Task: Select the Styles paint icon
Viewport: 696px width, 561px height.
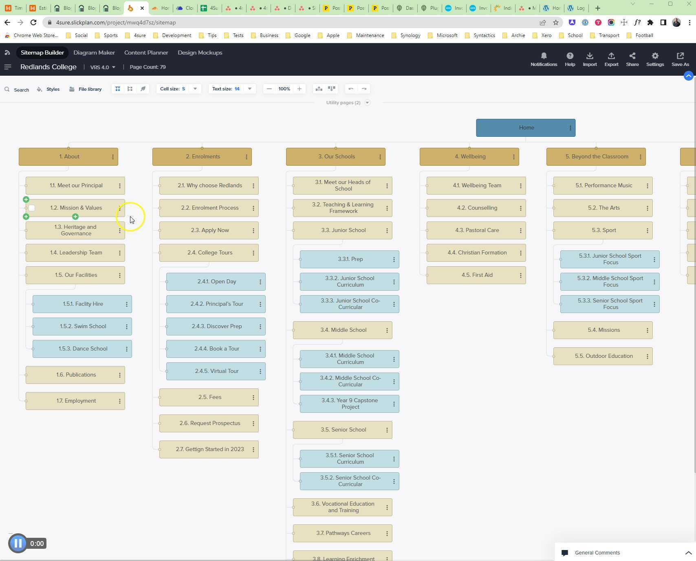Action: pyautogui.click(x=48, y=89)
